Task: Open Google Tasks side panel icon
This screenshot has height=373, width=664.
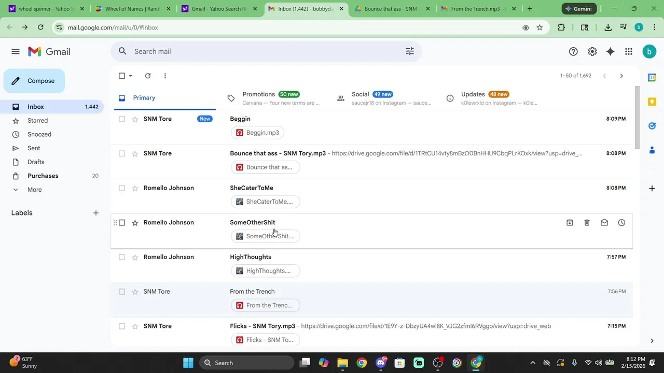Action: coord(652,126)
